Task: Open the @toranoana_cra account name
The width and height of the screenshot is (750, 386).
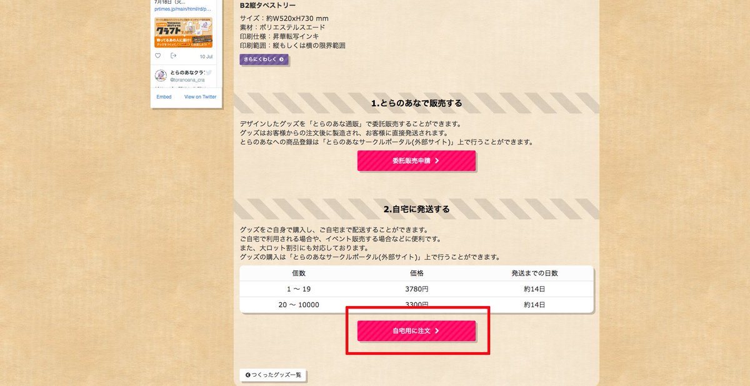Action: tap(187, 80)
